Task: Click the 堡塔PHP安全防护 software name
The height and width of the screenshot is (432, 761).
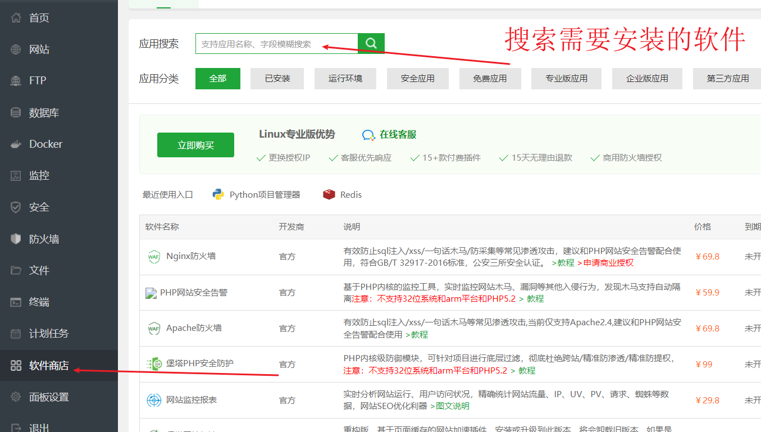Action: pos(200,363)
